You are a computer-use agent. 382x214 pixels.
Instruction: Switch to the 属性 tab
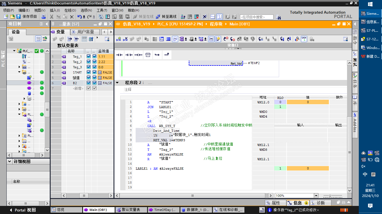(x=275, y=203)
